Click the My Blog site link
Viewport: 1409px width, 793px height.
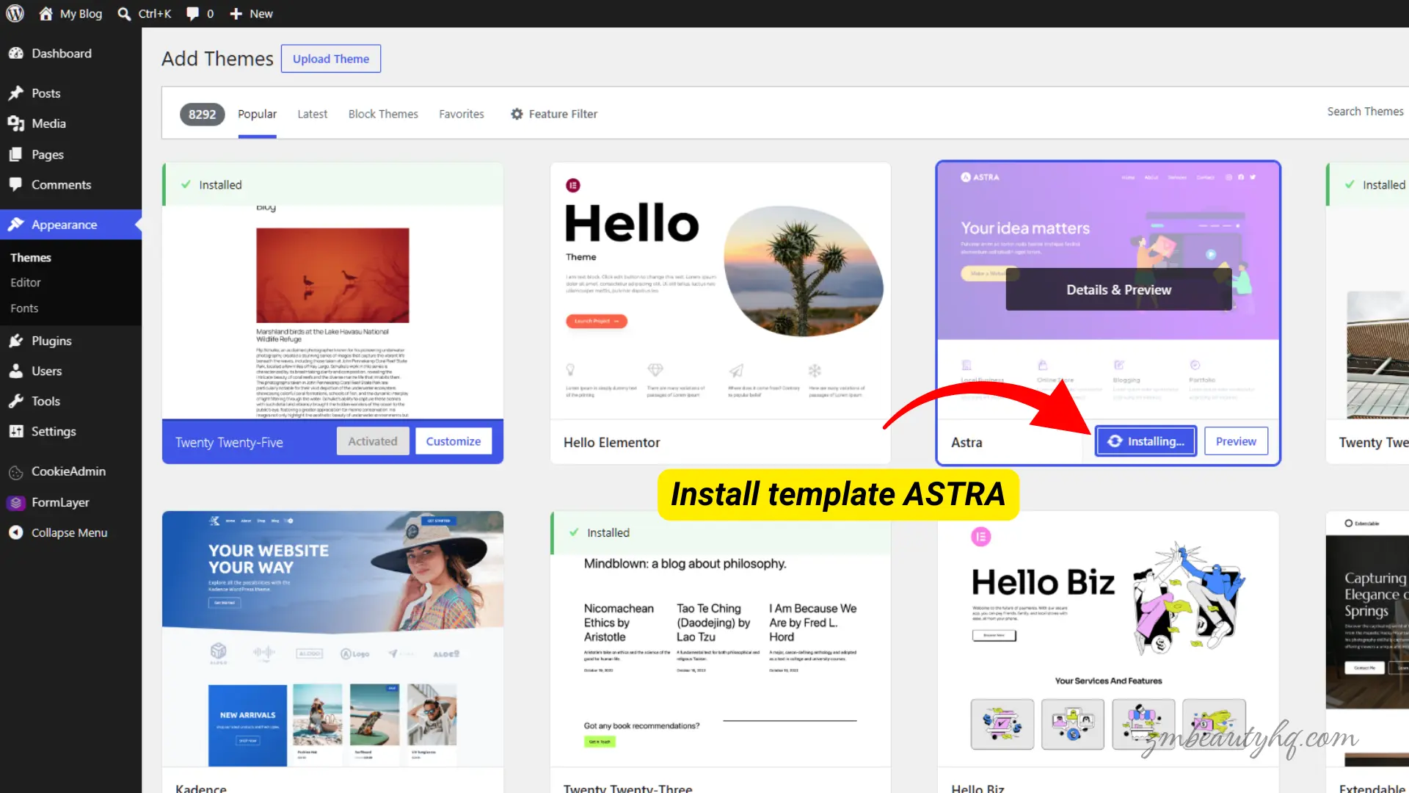[x=70, y=13]
